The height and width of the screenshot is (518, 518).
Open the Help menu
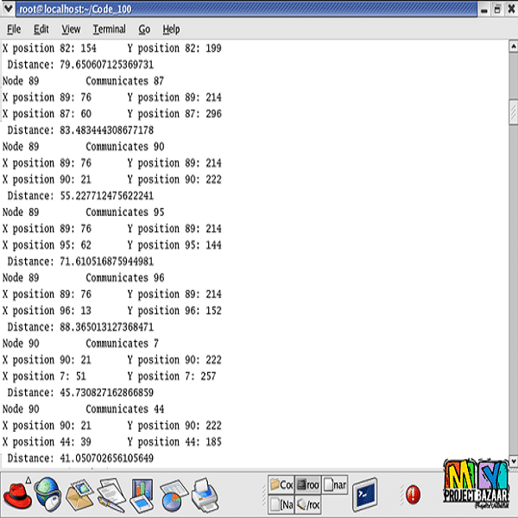[x=171, y=29]
